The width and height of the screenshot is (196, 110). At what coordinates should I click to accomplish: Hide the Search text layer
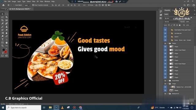click(165, 37)
